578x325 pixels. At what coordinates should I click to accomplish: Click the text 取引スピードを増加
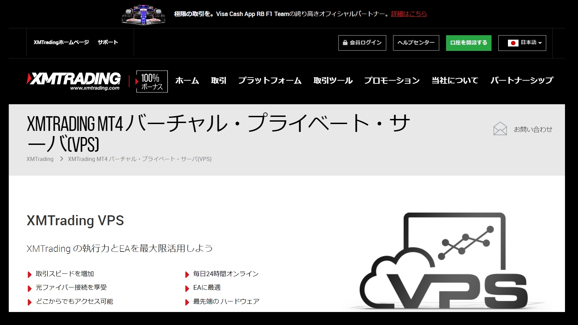click(65, 274)
